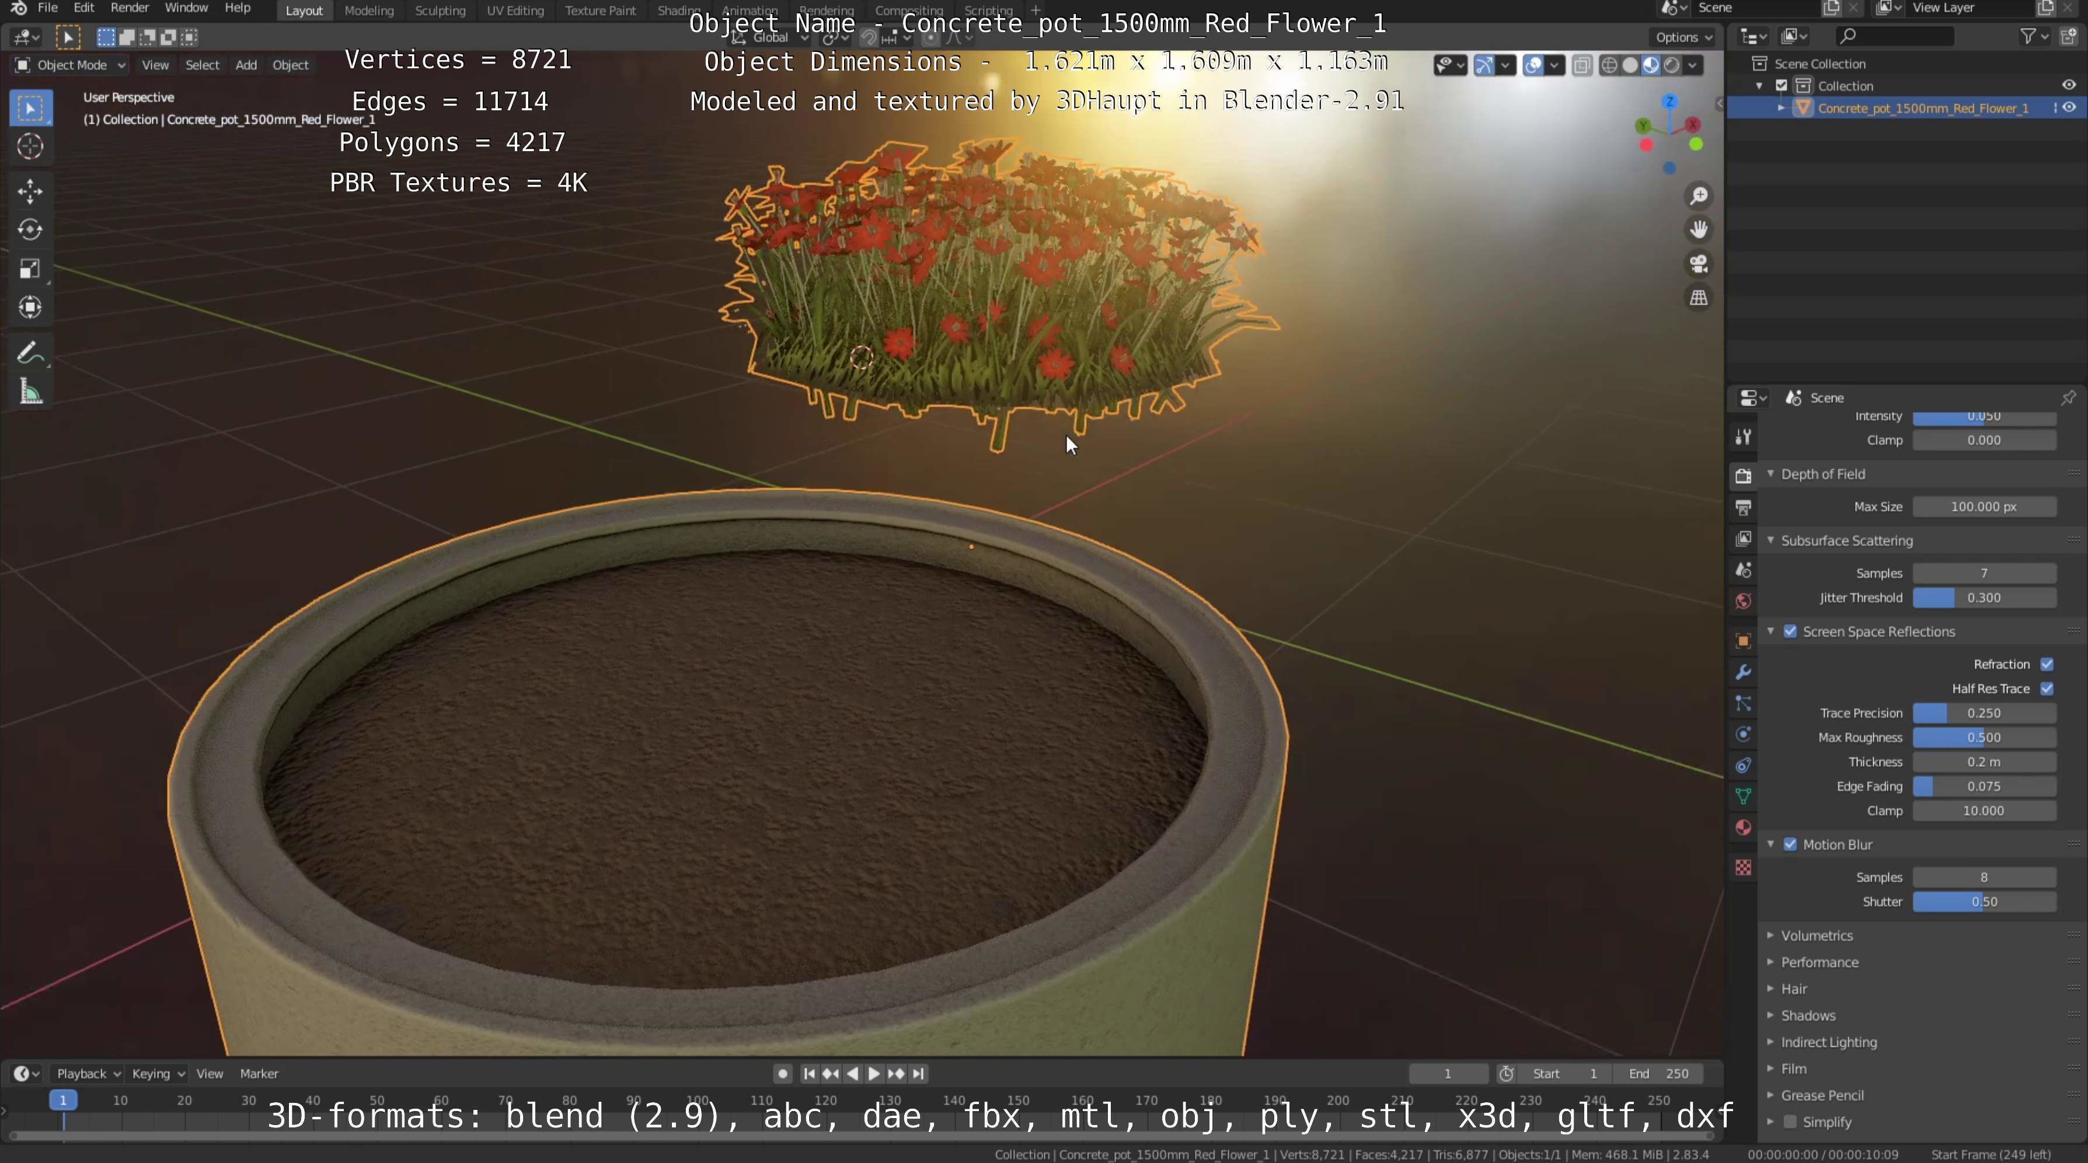Select the Cursor tool

[31, 146]
